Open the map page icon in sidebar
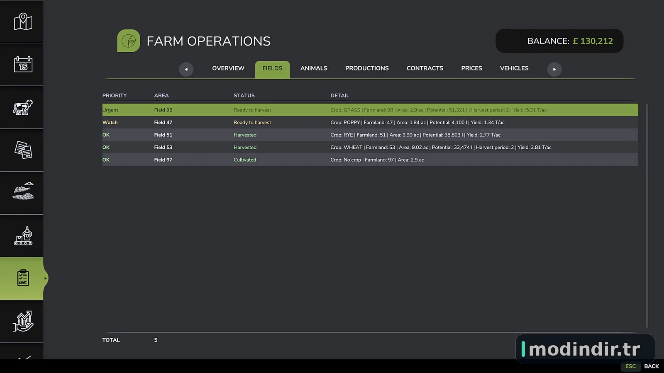 point(23,22)
